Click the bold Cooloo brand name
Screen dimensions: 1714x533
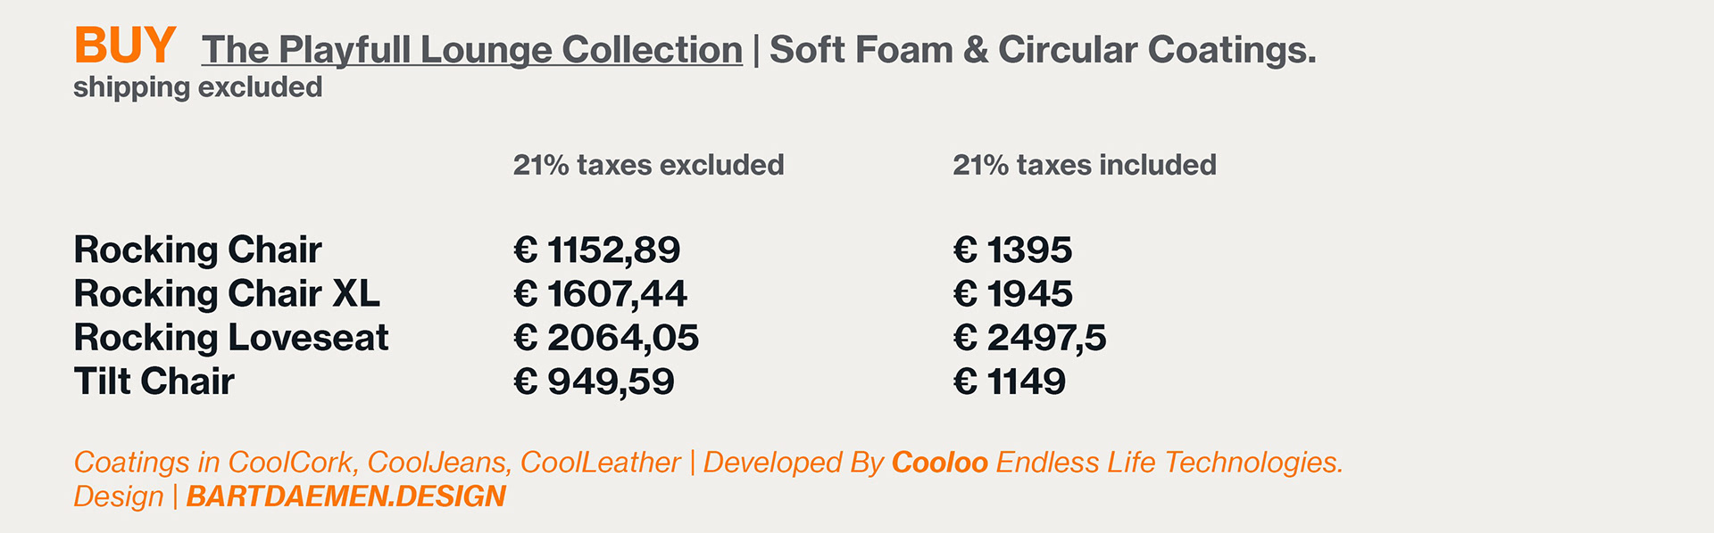point(939,462)
